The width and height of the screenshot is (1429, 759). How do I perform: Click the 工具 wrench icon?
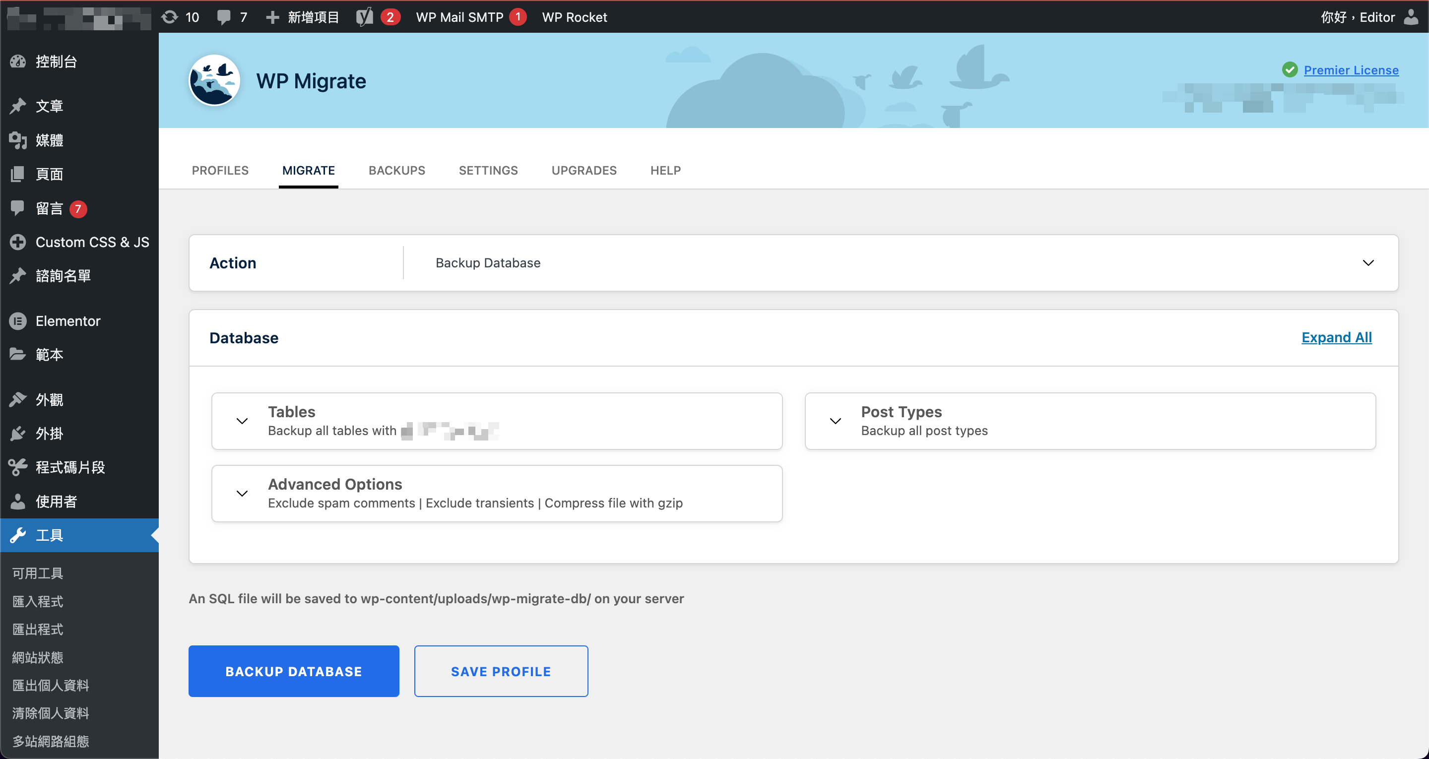[x=18, y=535]
